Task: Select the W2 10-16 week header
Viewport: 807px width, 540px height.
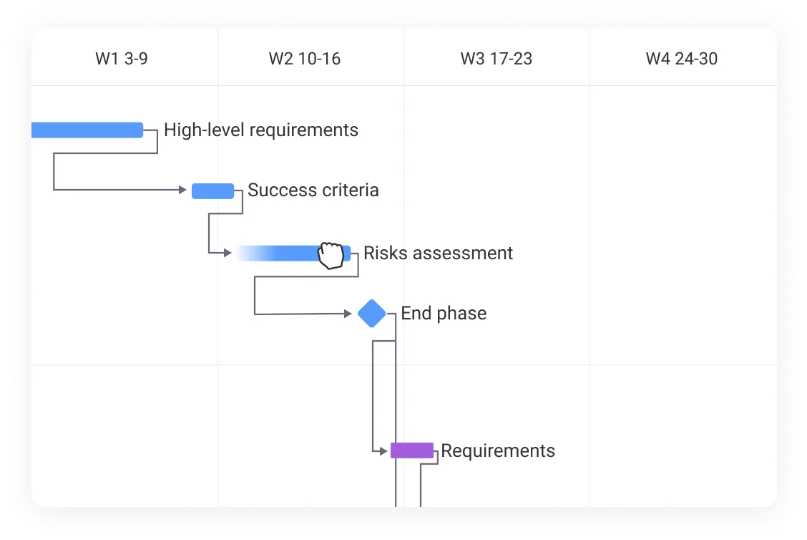Action: [305, 59]
